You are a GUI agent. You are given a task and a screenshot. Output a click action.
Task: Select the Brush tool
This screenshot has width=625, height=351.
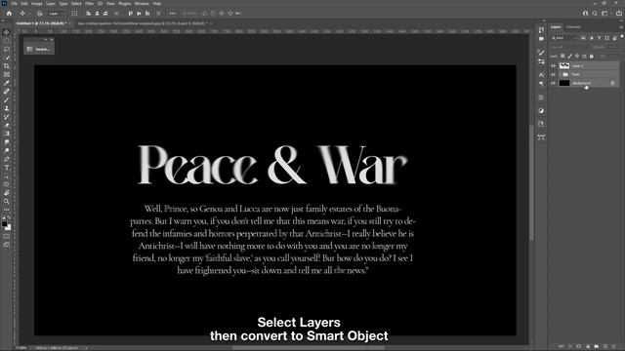point(7,99)
